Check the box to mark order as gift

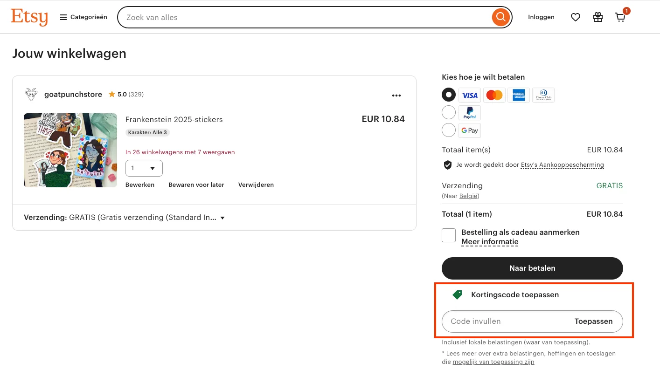(448, 235)
